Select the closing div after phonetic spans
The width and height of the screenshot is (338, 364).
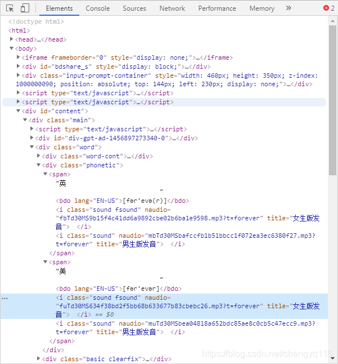point(53,350)
